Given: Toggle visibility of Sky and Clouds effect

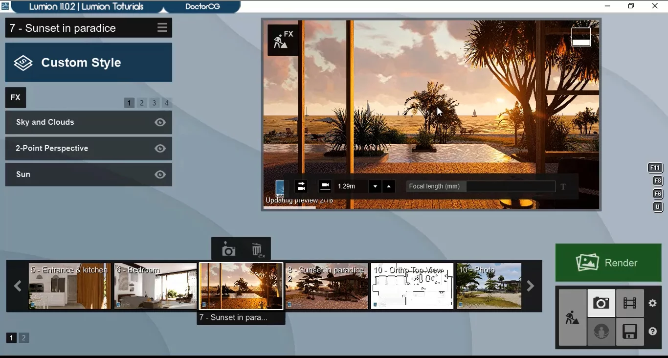Looking at the screenshot, I should [160, 122].
